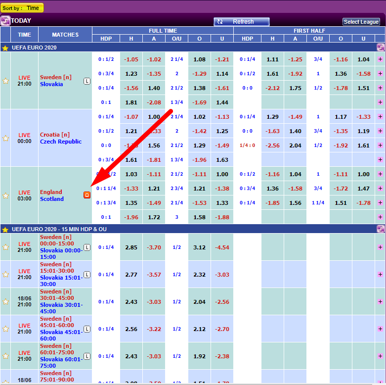Expand plus on Sweden 00:00-15:00 row
386x385 pixels.
[x=380, y=247]
